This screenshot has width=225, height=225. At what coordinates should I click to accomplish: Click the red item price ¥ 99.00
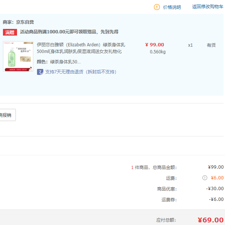pos(154,45)
